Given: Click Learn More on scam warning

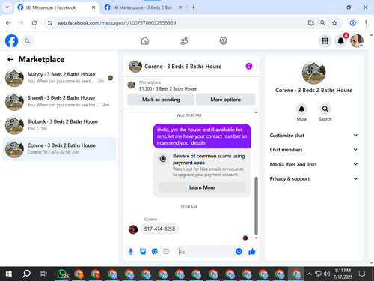Looking at the screenshot, I should click(202, 187).
